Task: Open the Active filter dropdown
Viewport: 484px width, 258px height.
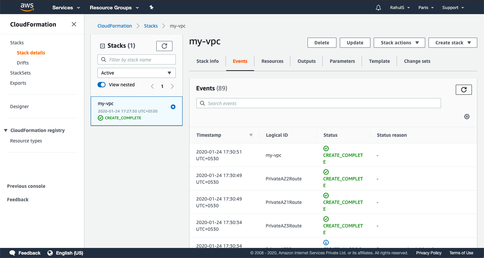Action: (136, 73)
